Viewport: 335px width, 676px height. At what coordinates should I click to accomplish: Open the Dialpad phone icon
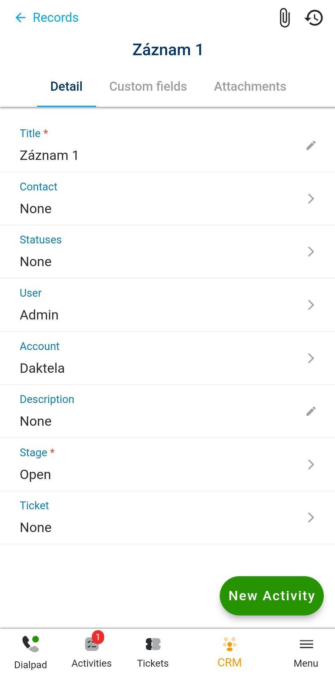click(x=31, y=644)
